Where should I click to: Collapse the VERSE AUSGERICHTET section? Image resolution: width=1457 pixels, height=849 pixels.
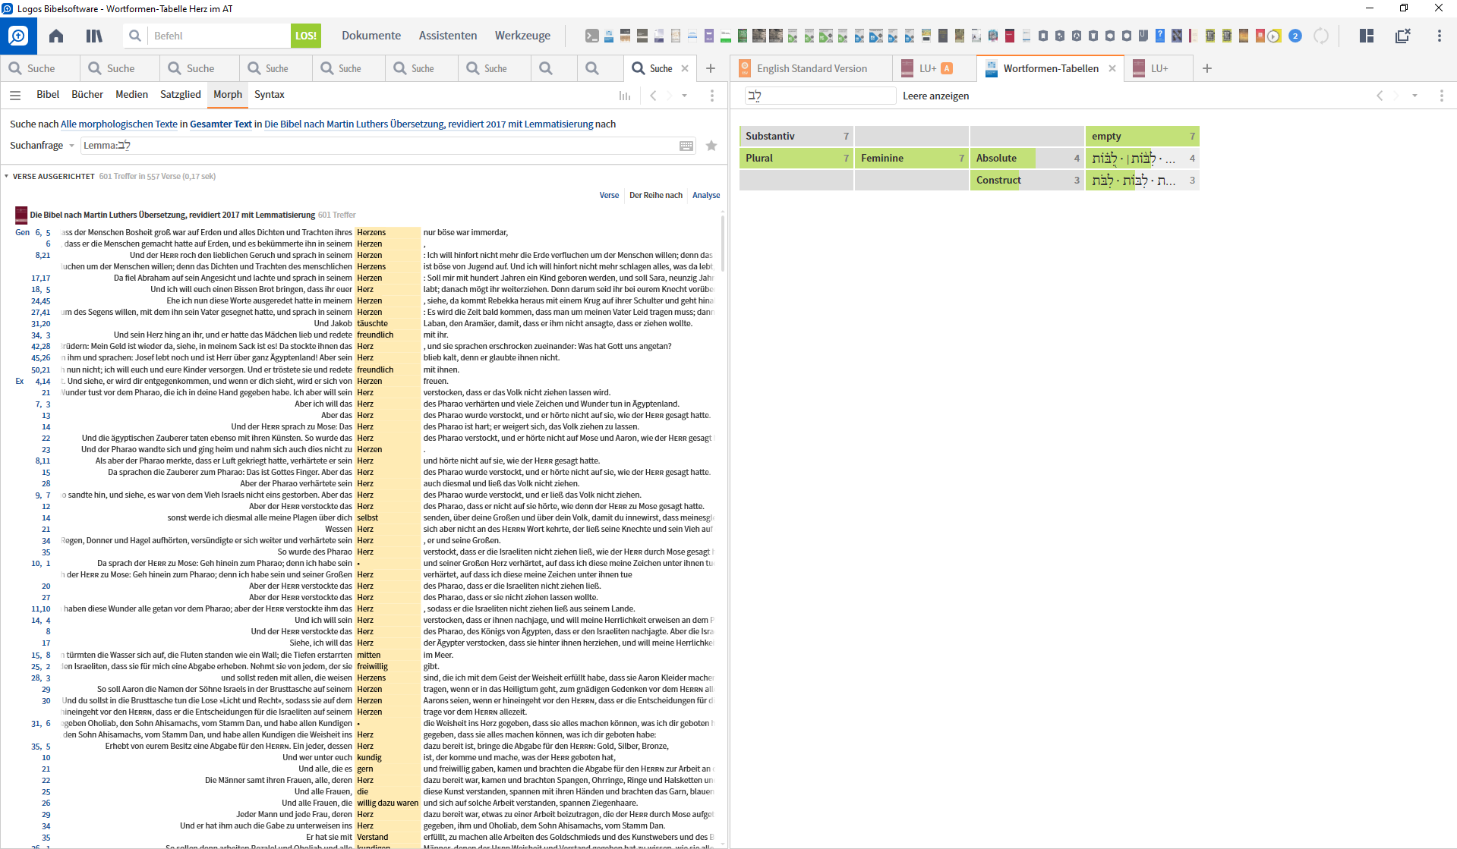pos(7,176)
